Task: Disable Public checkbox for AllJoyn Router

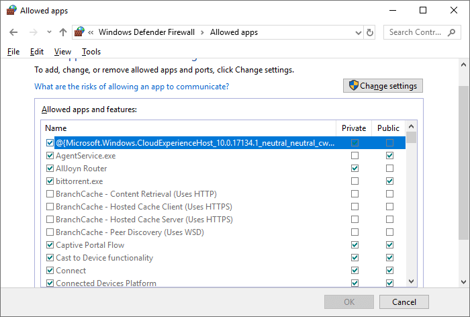Action: (x=389, y=169)
